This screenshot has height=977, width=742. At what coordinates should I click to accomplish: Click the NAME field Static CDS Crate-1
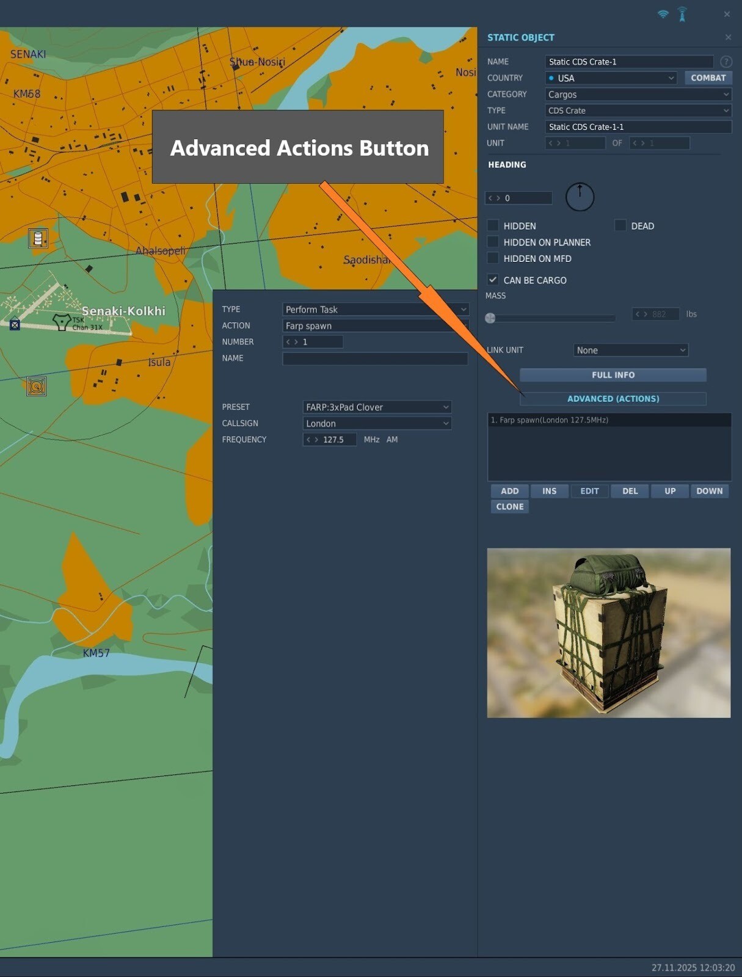629,62
